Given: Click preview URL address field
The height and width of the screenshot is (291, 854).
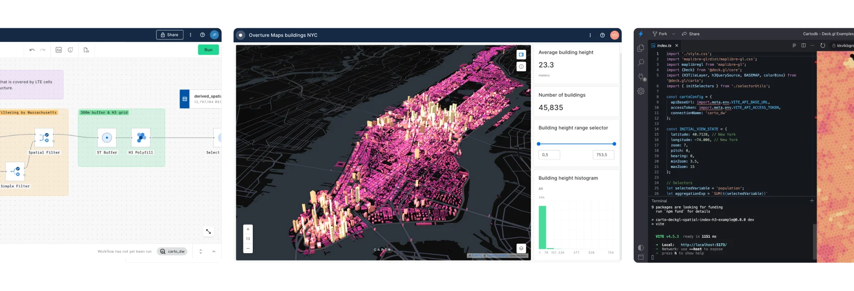Looking at the screenshot, I should click(842, 45).
